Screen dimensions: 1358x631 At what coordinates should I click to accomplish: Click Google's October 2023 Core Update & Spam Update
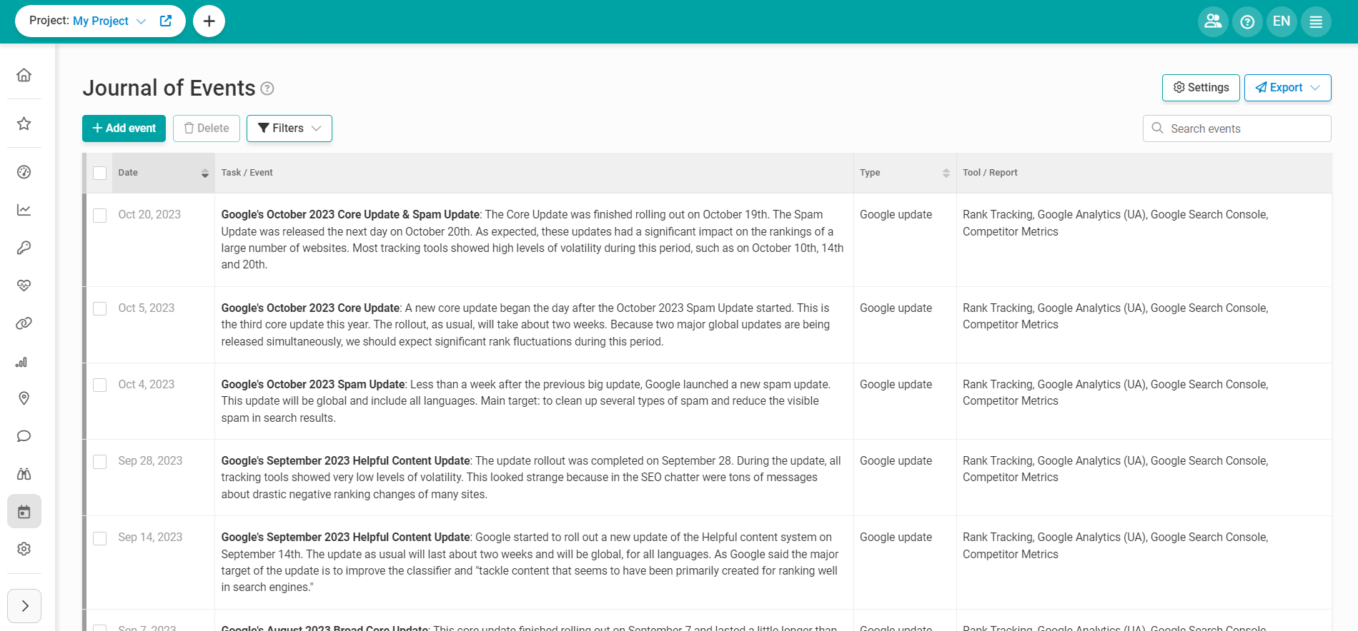pyautogui.click(x=350, y=214)
